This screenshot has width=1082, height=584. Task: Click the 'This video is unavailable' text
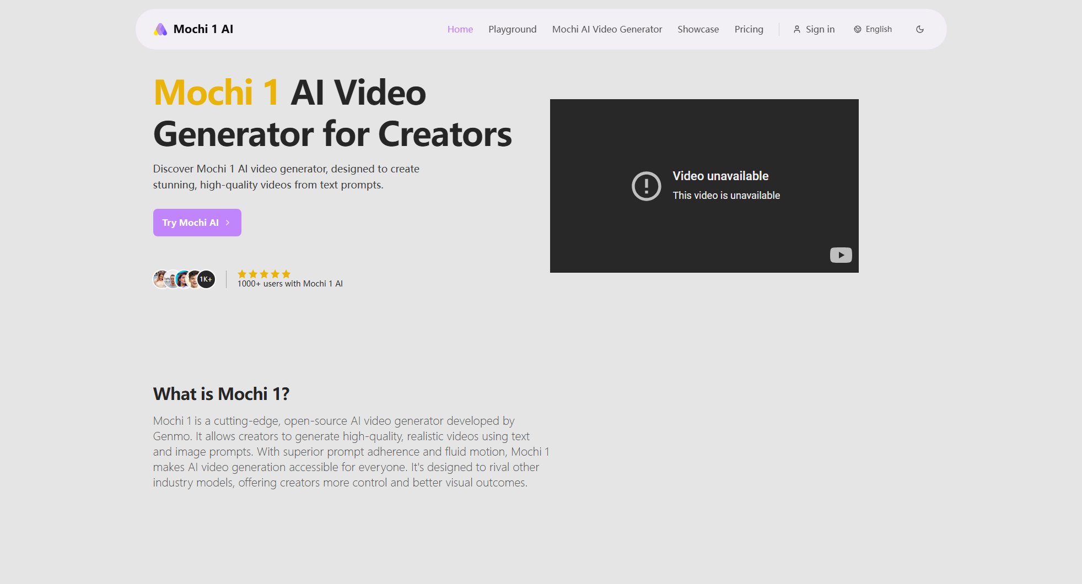click(x=726, y=196)
